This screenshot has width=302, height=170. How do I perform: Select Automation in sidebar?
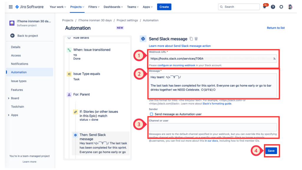click(x=29, y=72)
